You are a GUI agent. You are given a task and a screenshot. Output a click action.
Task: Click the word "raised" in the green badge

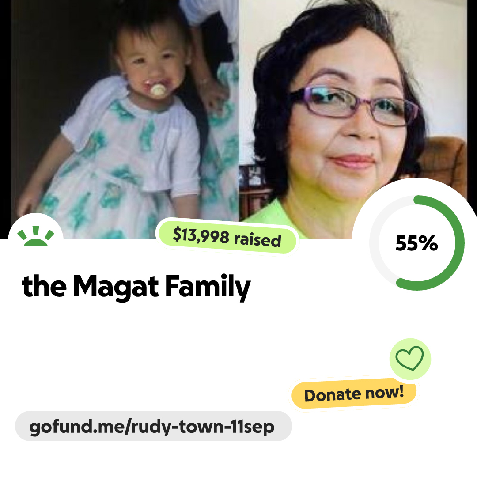click(257, 240)
